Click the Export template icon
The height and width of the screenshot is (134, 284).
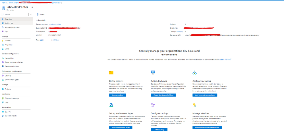click(3, 116)
